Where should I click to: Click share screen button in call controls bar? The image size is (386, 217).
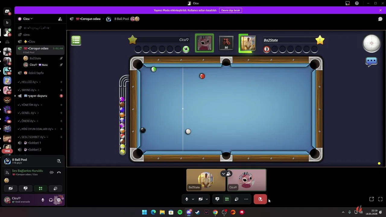pos(217,199)
